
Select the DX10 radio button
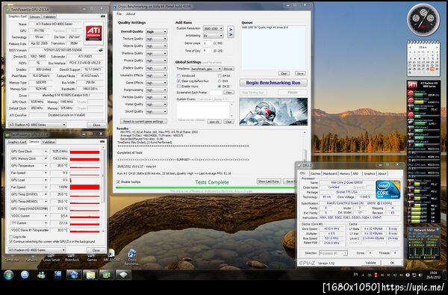point(220,86)
